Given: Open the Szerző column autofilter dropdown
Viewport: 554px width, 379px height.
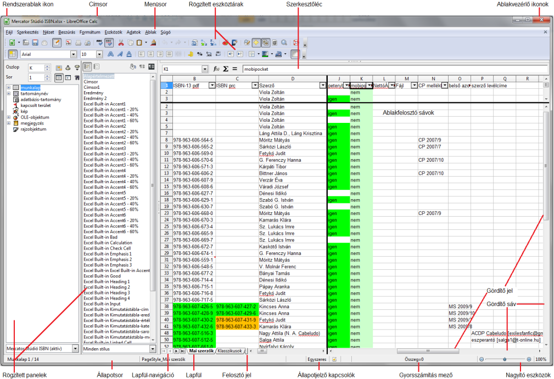Looking at the screenshot, I should (x=323, y=86).
